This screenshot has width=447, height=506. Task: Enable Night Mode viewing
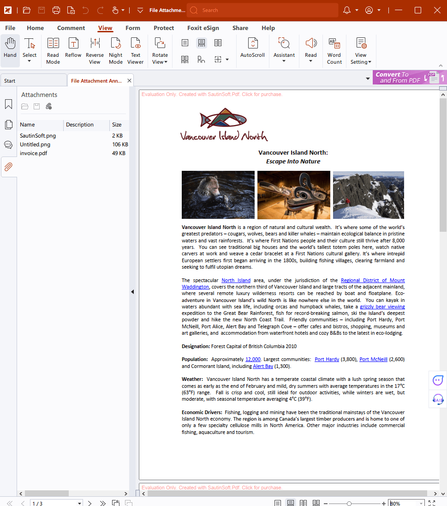(x=115, y=48)
